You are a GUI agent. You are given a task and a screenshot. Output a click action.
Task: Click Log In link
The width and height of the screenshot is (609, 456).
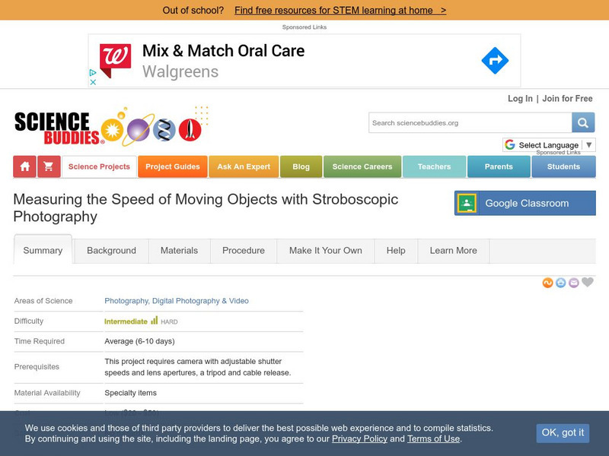[520, 99]
